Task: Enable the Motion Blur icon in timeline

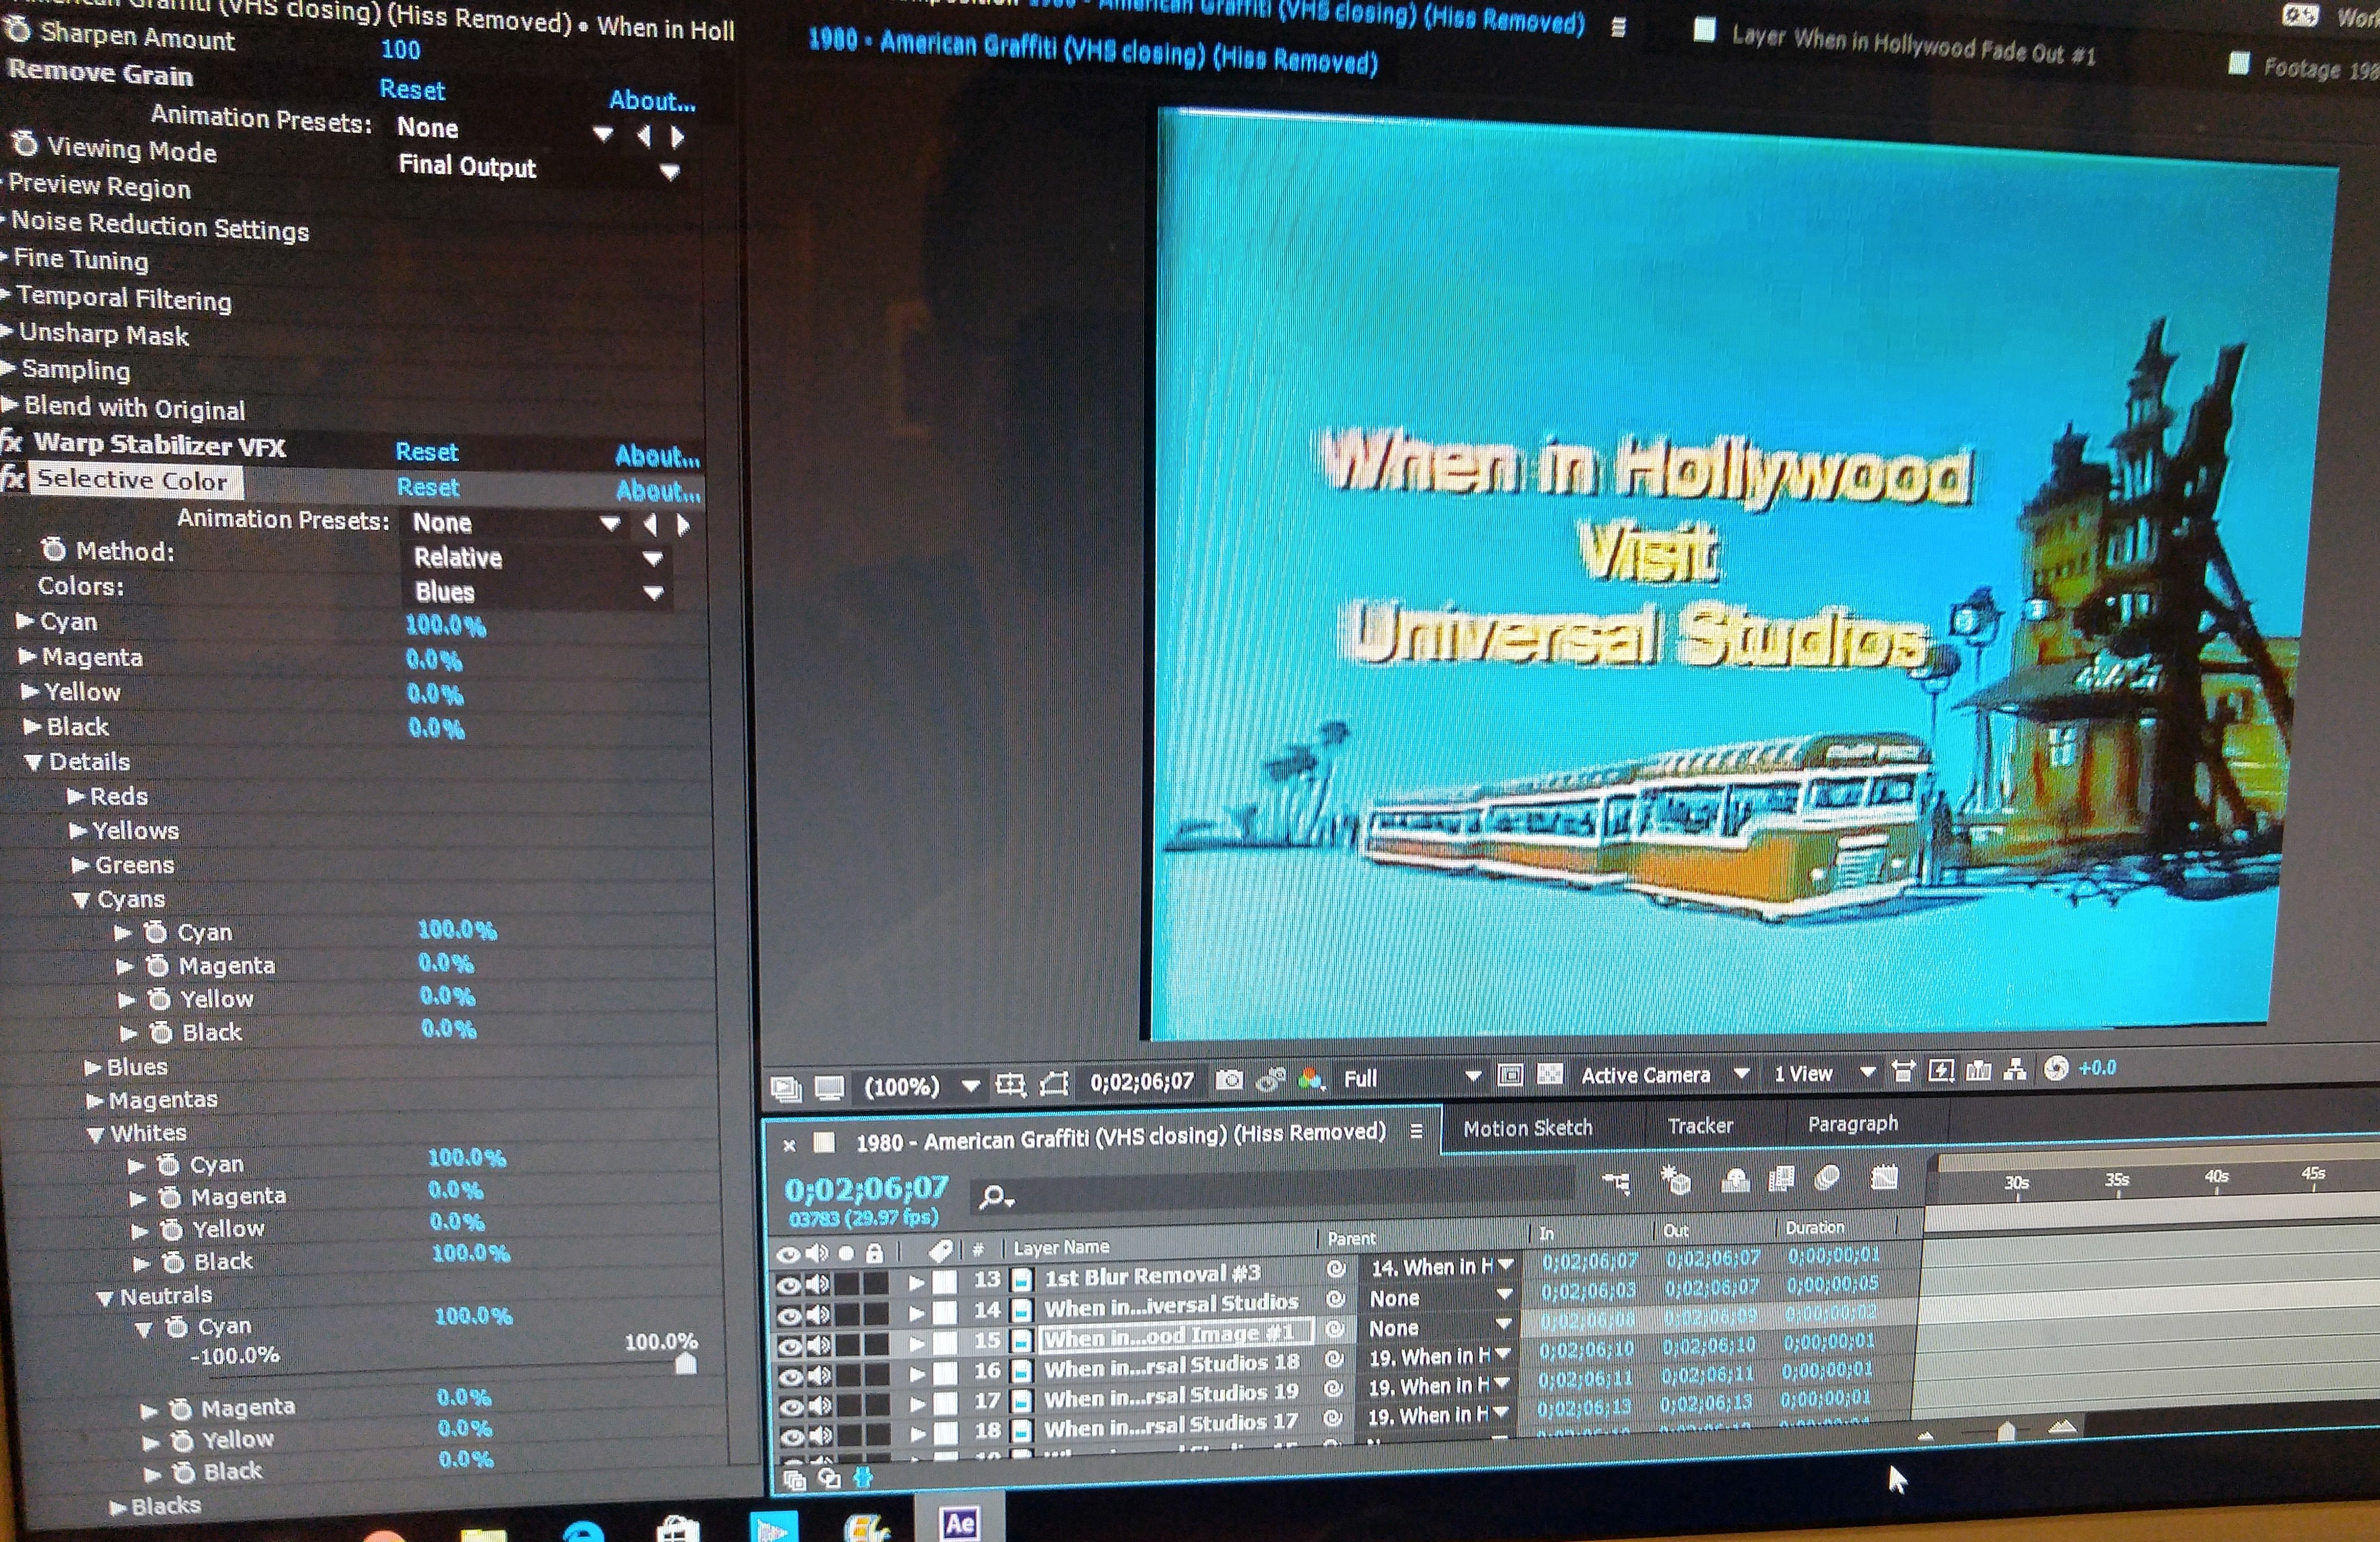Action: (x=1827, y=1177)
